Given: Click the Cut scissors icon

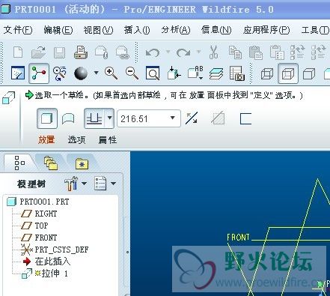Looking at the screenshot, I should [x=214, y=52].
